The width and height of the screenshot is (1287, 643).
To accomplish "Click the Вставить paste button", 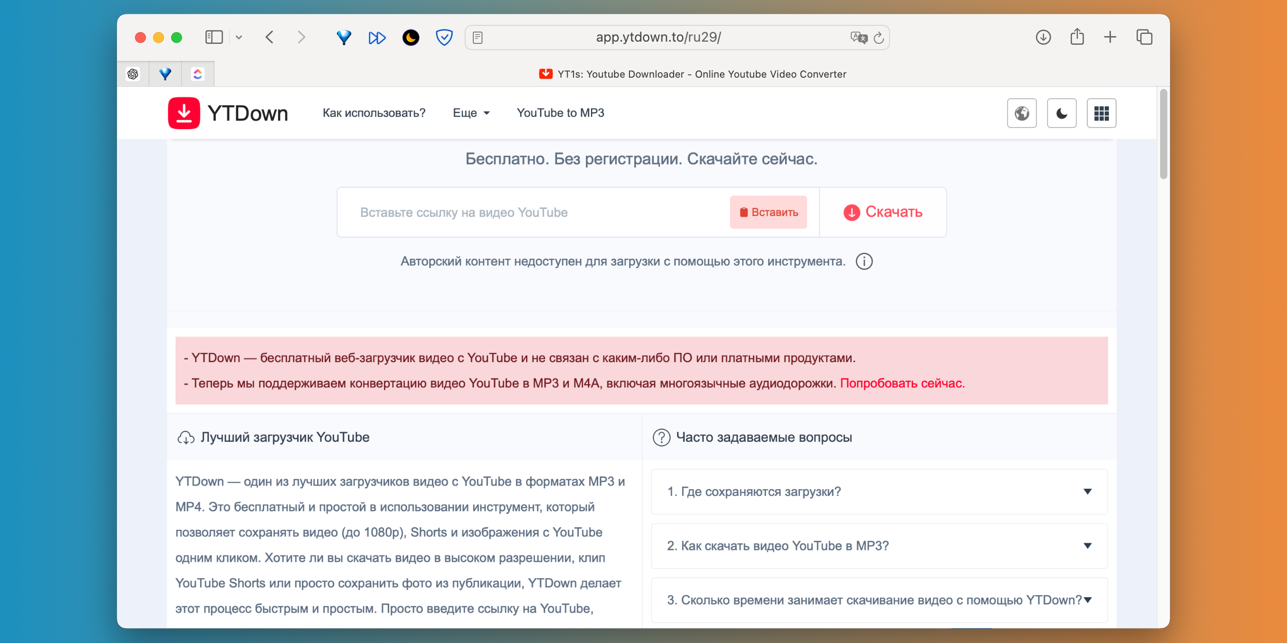I will (768, 212).
